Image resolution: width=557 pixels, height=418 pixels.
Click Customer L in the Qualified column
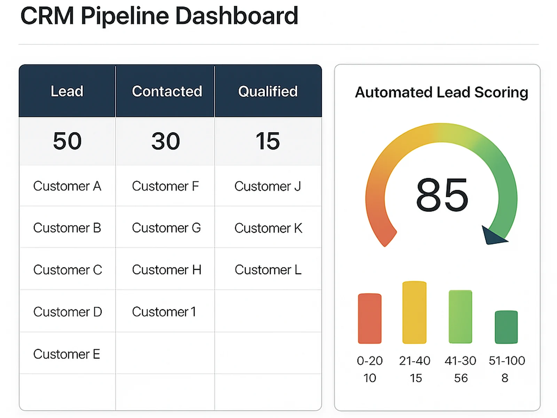pyautogui.click(x=267, y=270)
